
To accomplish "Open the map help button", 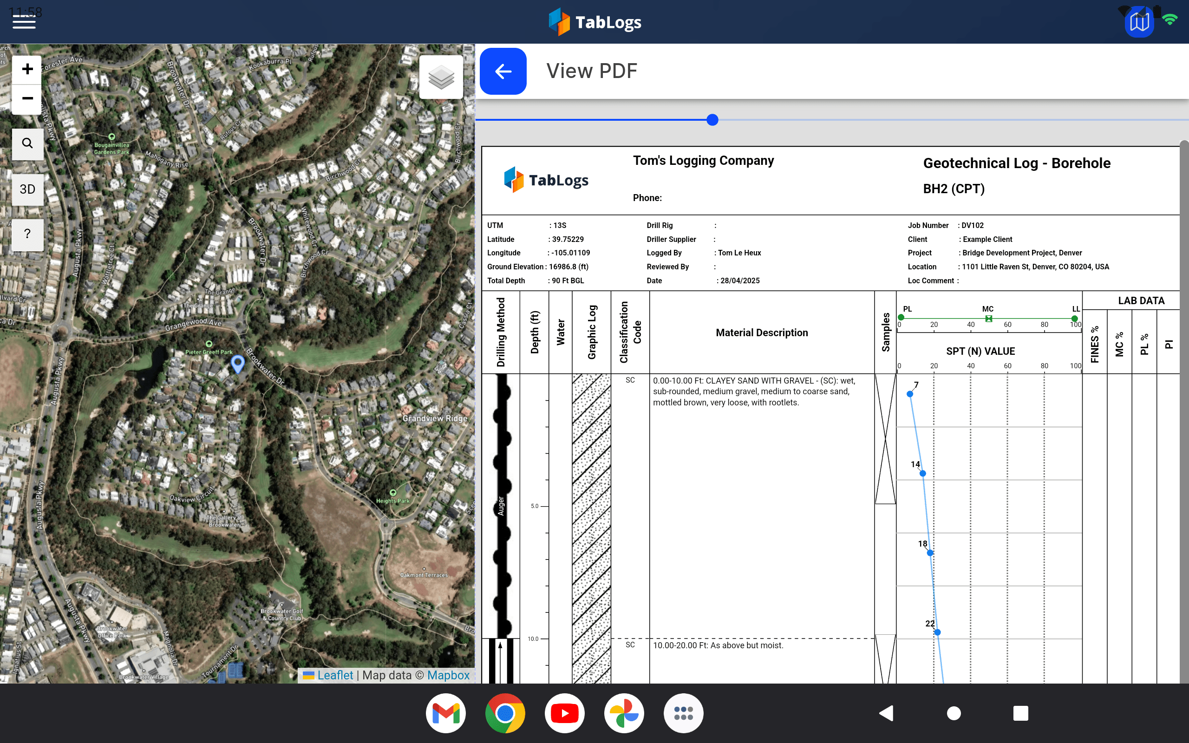I will pos(27,235).
